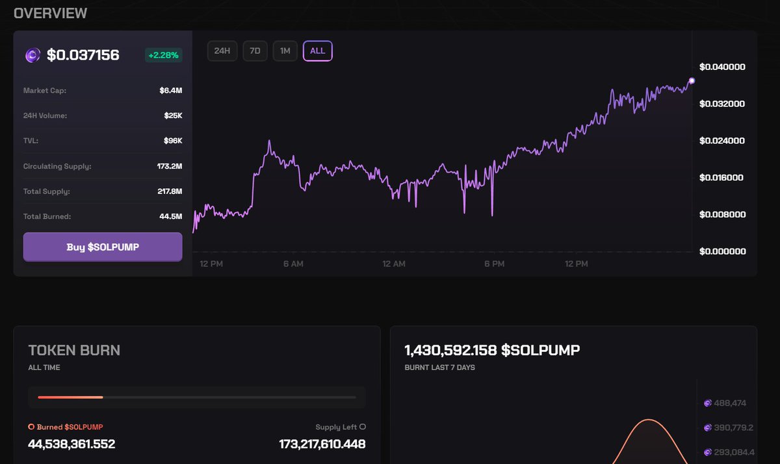Switch chart range to 7D
Viewport: 780px width, 464px height.
(x=255, y=51)
